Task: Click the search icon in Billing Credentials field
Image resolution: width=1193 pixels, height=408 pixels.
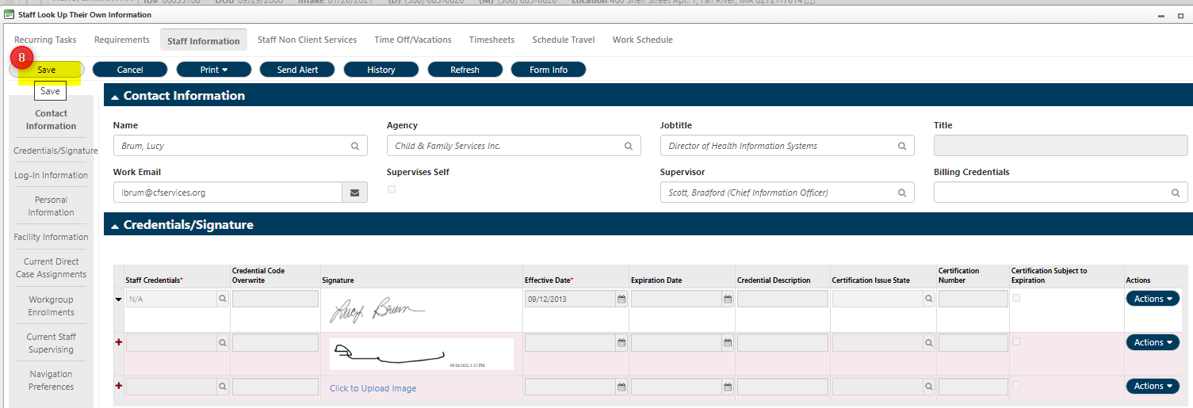Action: click(x=1176, y=193)
